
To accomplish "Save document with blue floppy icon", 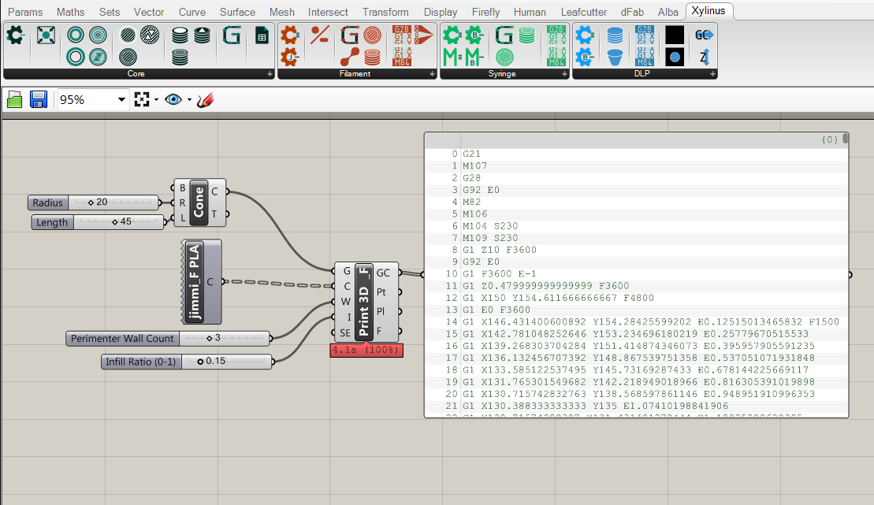I will coord(39,100).
